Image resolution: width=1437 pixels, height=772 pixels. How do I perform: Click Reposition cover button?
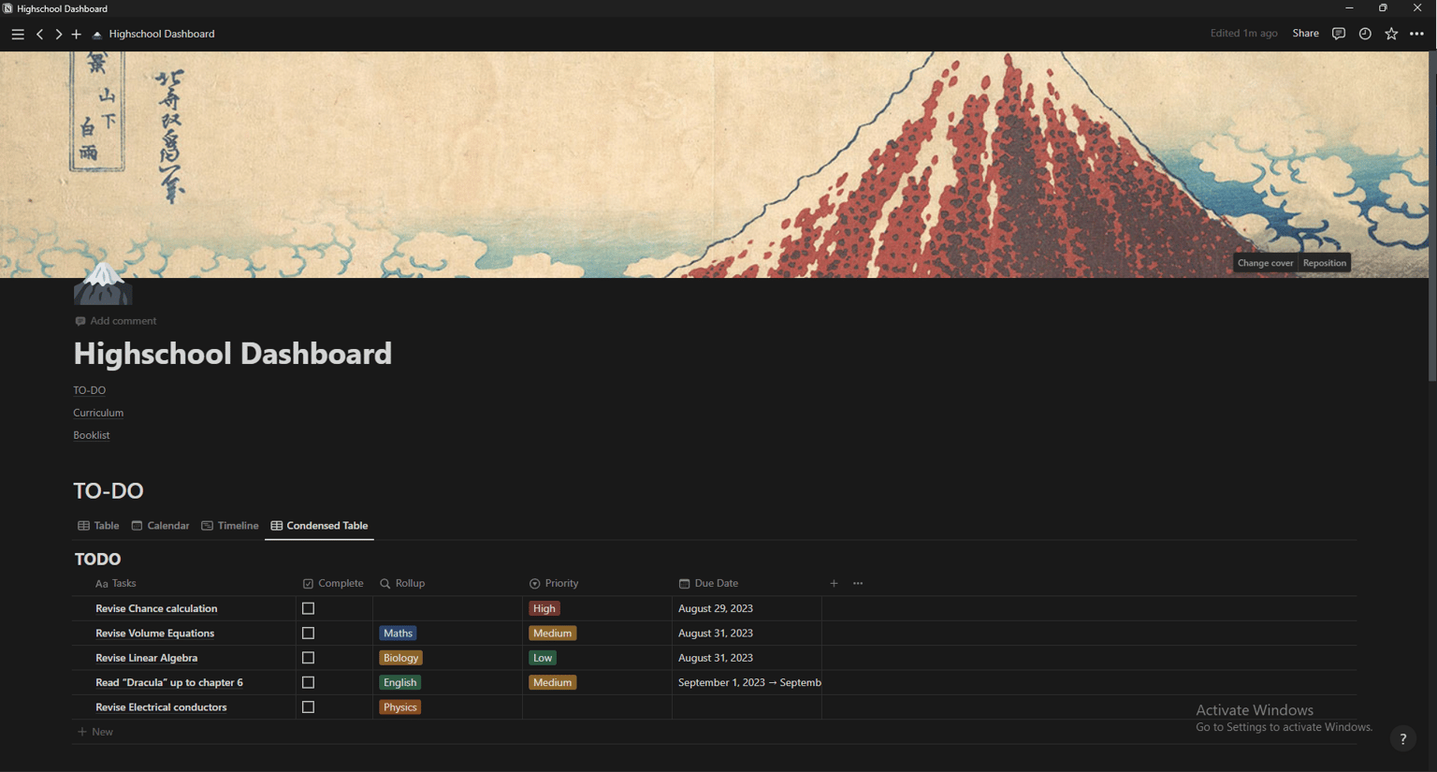[x=1324, y=263]
